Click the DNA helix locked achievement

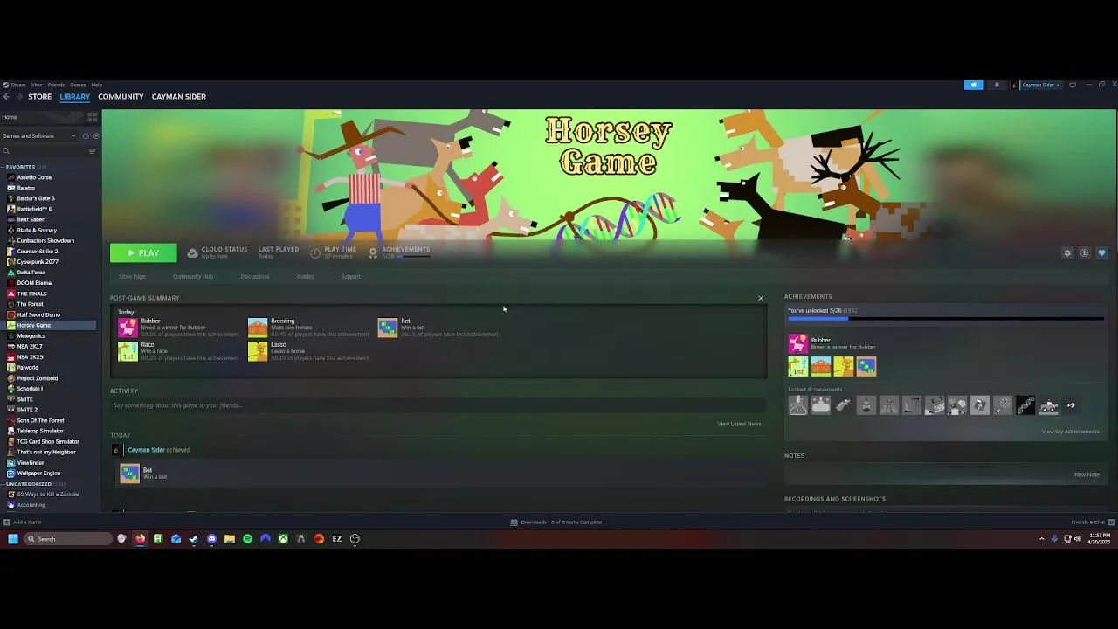(1025, 405)
